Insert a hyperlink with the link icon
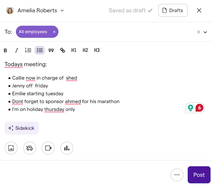 (x=62, y=50)
